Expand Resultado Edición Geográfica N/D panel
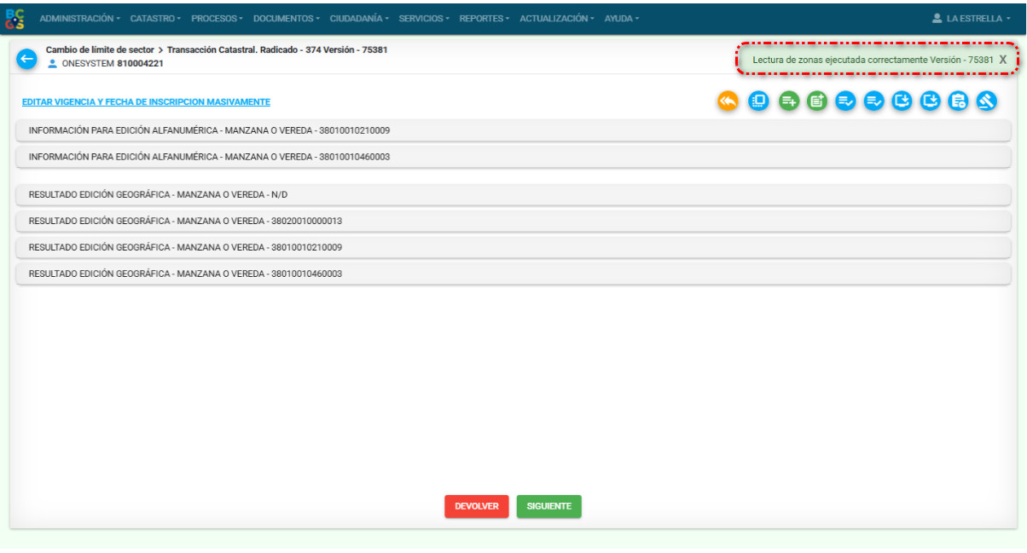The height and width of the screenshot is (553, 1027). click(x=513, y=194)
